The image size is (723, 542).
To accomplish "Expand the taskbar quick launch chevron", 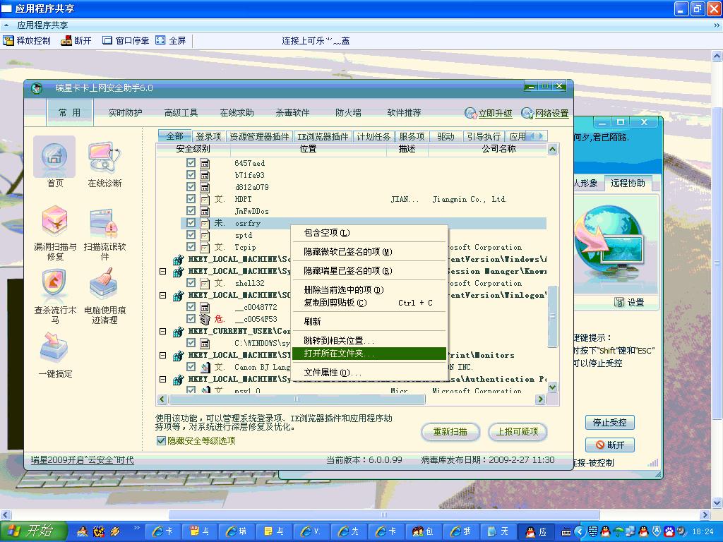I will 136,527.
